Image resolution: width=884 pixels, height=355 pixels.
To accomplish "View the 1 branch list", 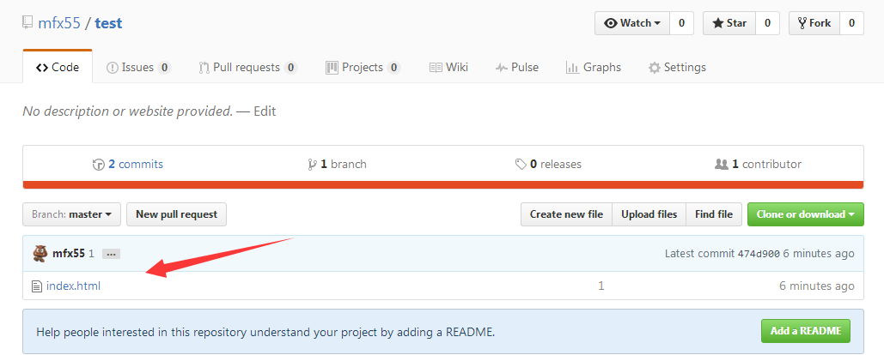I will coord(337,165).
